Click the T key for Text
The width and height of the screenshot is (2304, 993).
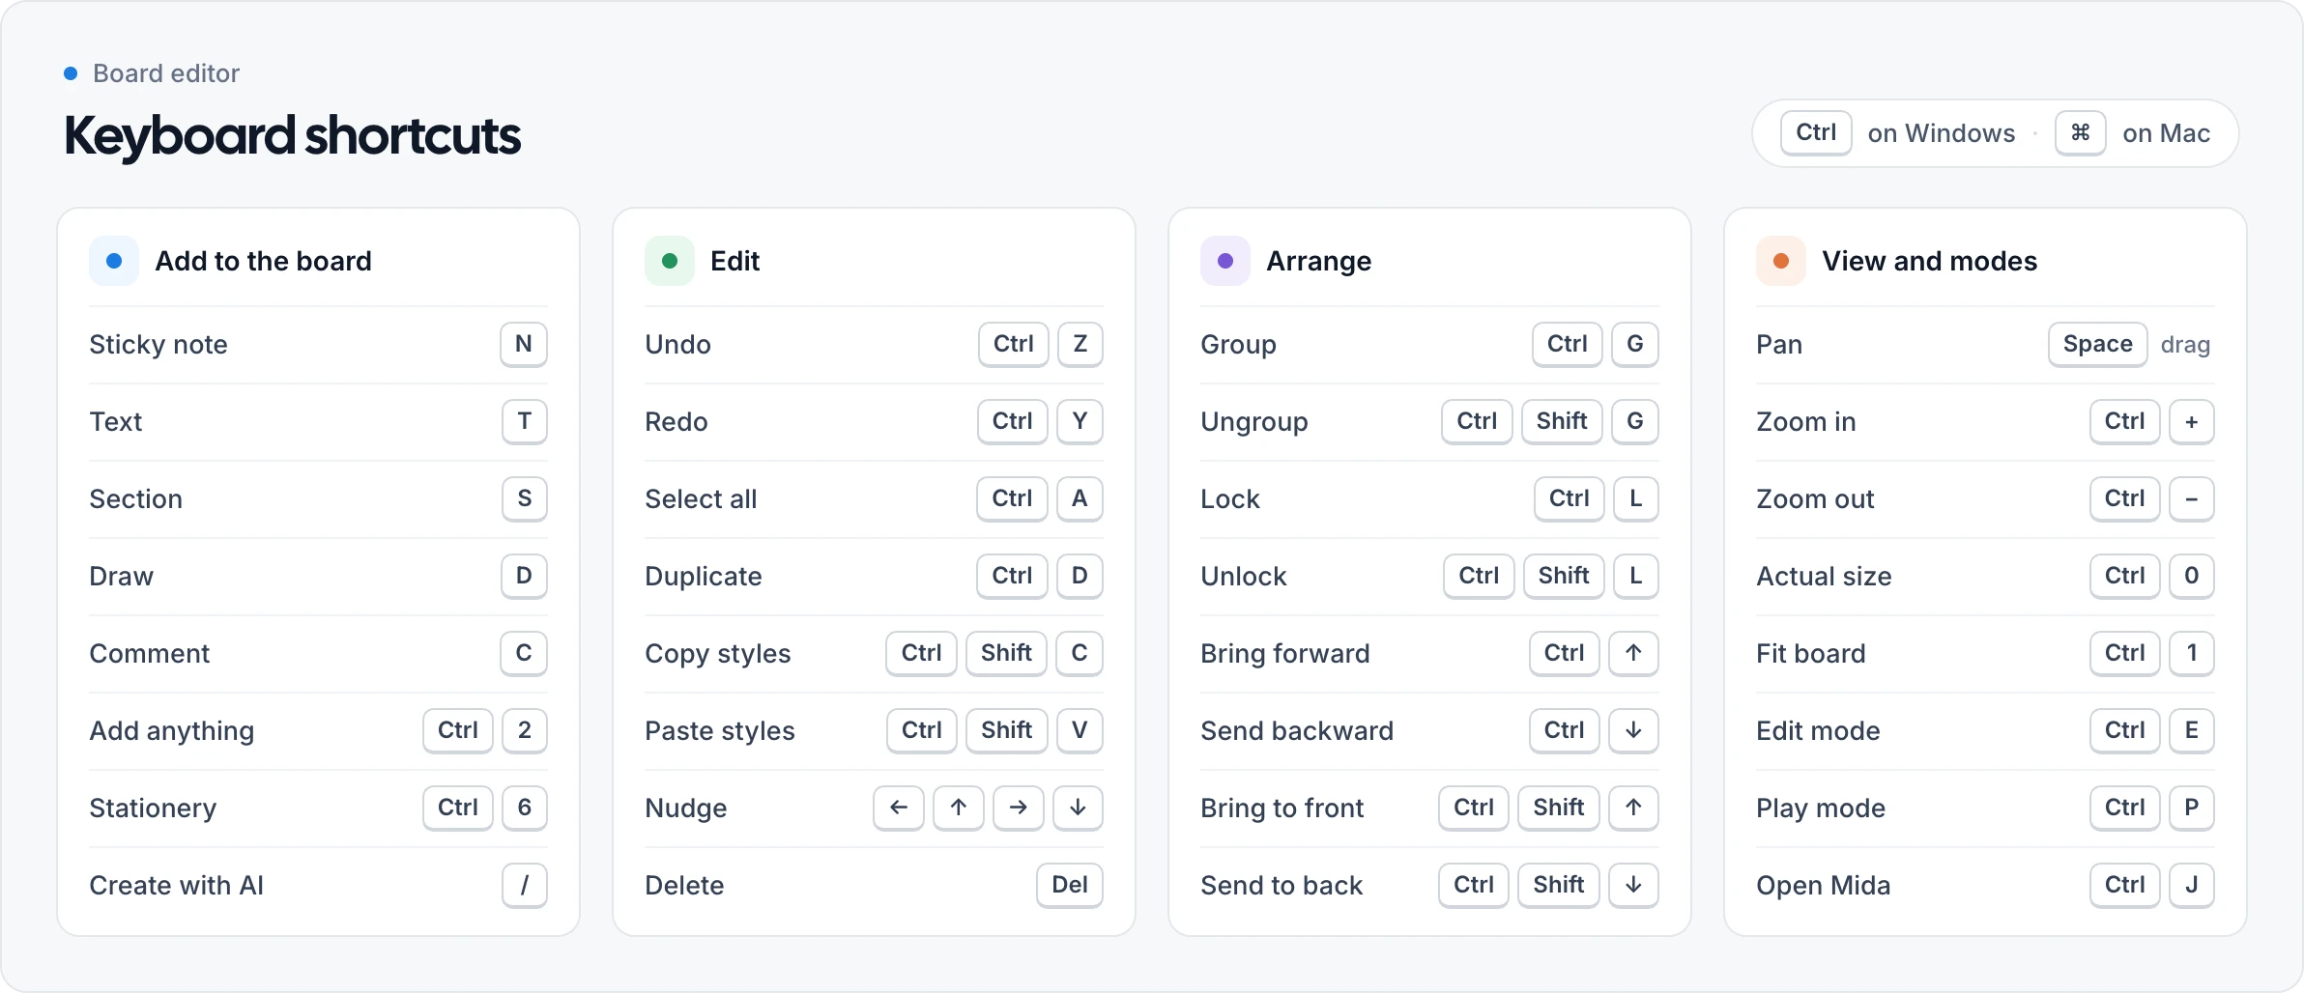[525, 421]
